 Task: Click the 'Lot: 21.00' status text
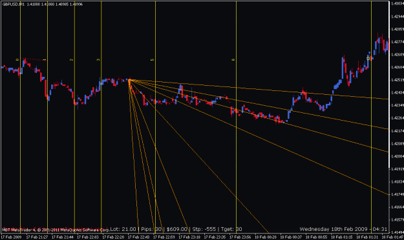[123, 229]
